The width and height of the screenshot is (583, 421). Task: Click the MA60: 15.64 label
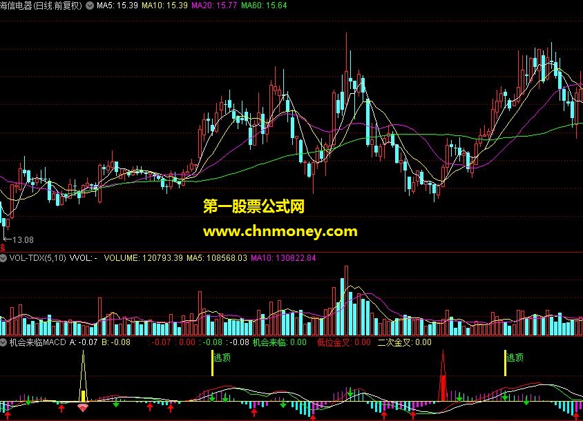point(264,6)
